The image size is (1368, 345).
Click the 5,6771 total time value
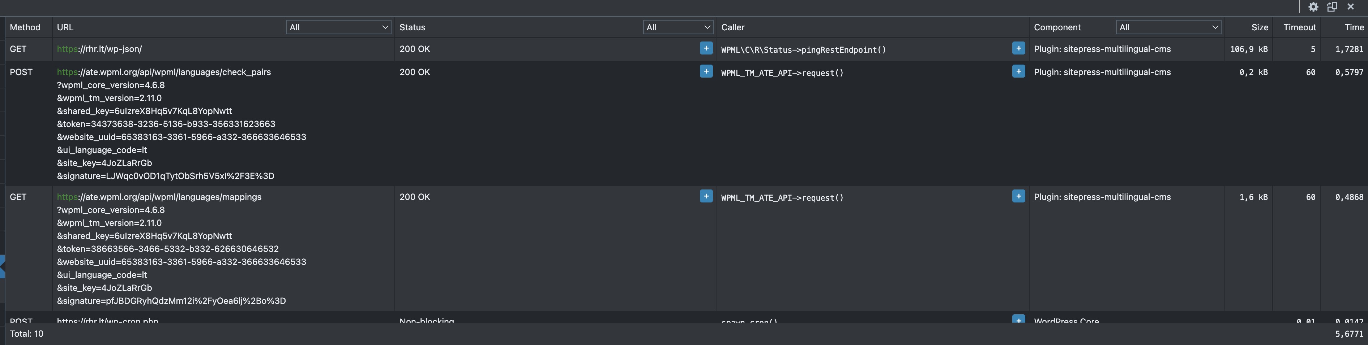tap(1349, 334)
